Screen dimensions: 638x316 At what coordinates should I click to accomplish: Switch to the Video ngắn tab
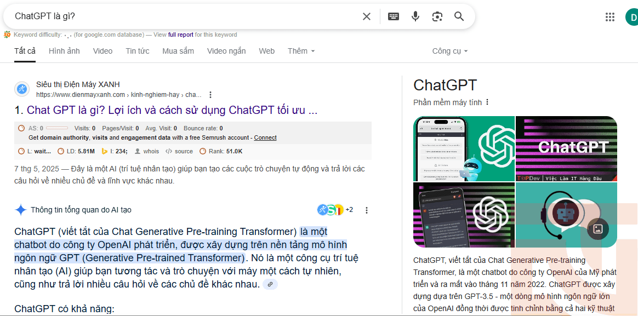click(226, 51)
